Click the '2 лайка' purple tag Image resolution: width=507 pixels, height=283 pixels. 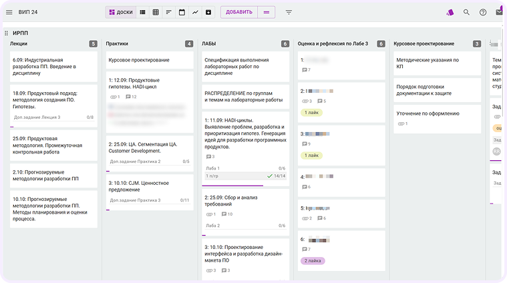pyautogui.click(x=313, y=260)
